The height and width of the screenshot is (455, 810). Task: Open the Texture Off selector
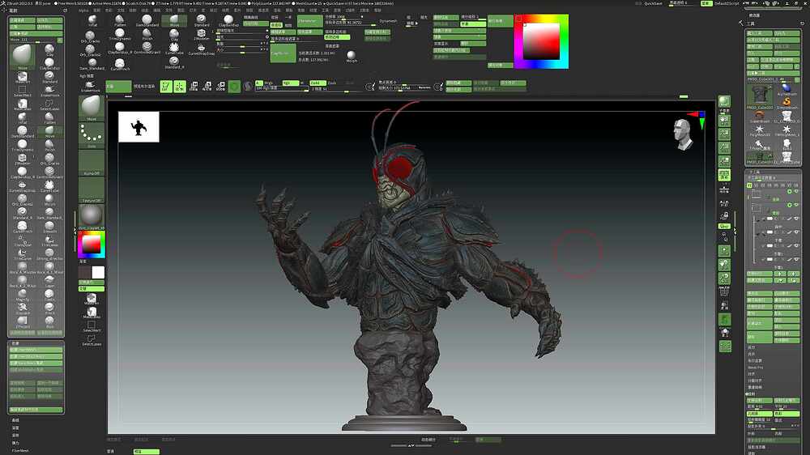(92, 189)
